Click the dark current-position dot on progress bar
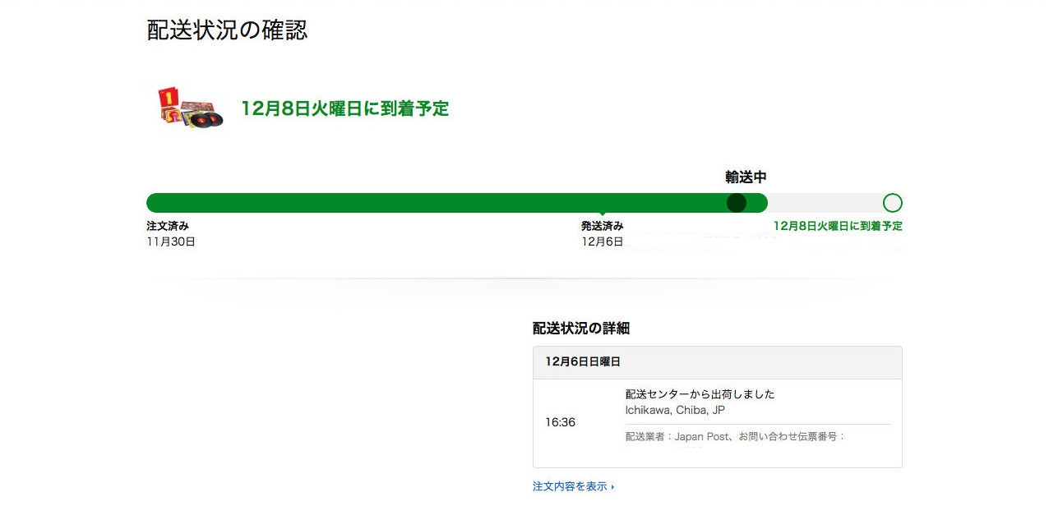 (x=737, y=203)
